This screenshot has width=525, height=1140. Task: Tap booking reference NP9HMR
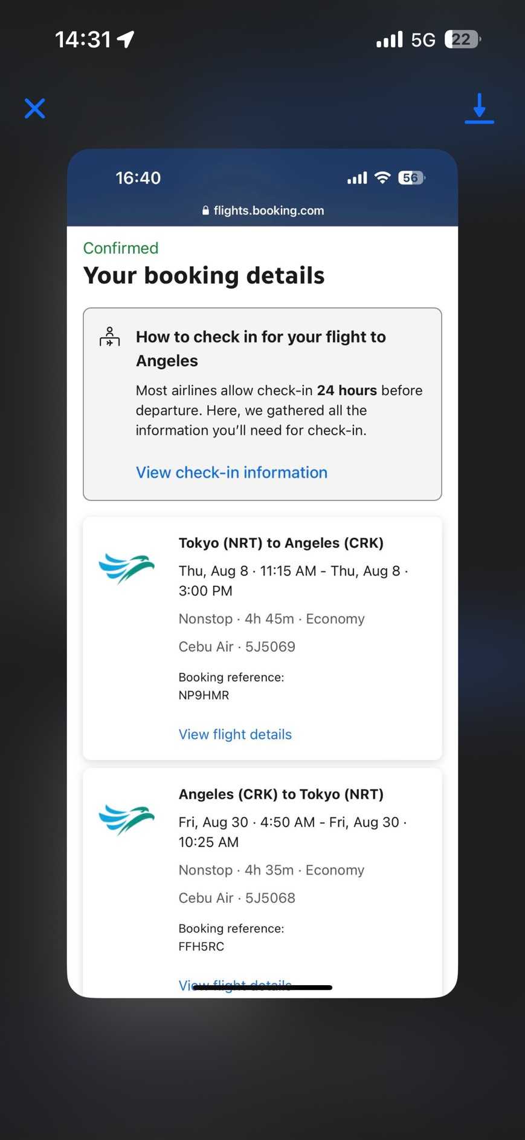[204, 695]
